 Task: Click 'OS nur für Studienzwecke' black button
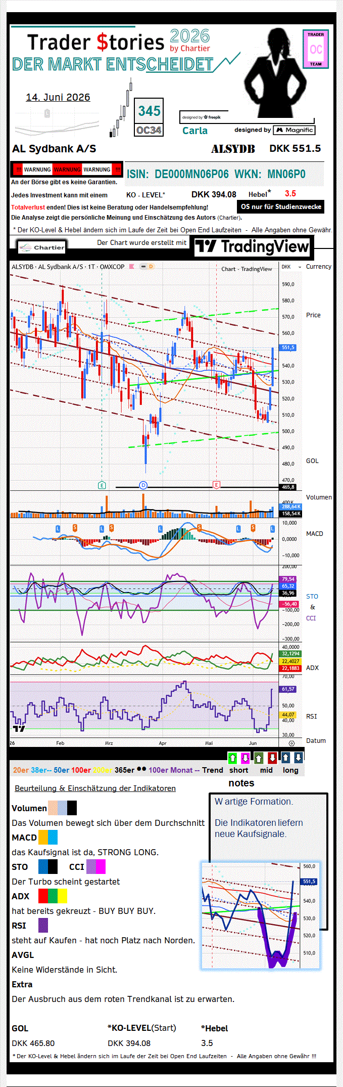tap(281, 206)
